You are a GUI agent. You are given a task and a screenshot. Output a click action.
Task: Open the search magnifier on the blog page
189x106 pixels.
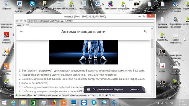coord(146,31)
